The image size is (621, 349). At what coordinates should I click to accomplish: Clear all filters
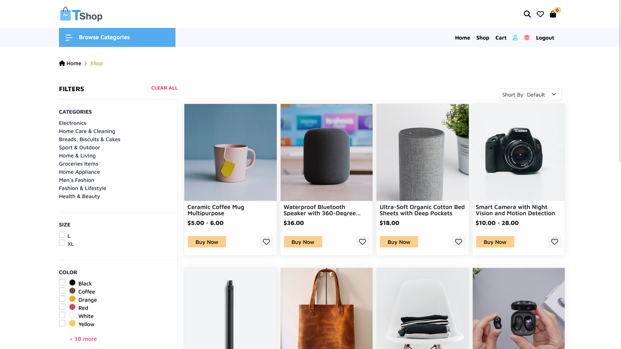[x=164, y=88]
